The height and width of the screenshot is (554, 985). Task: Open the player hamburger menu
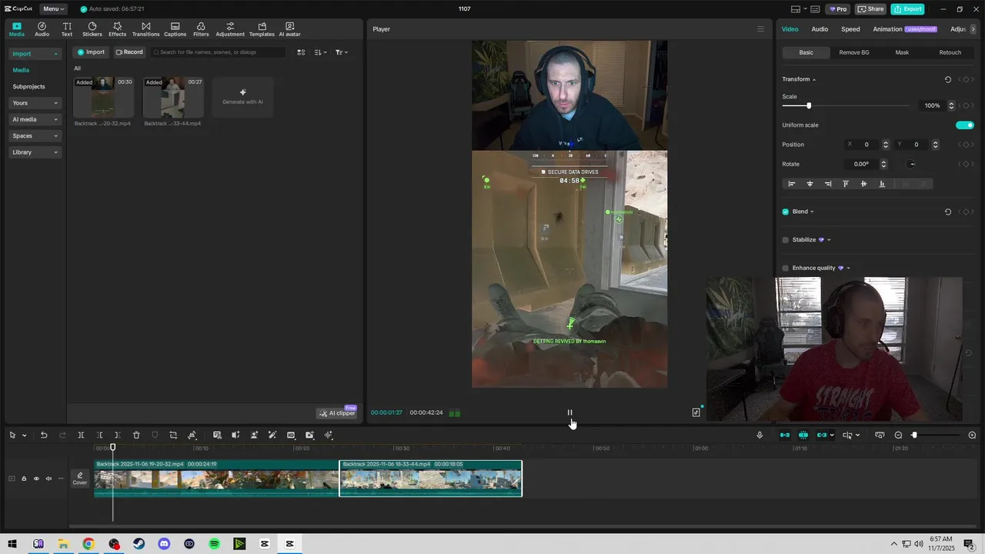pyautogui.click(x=761, y=29)
